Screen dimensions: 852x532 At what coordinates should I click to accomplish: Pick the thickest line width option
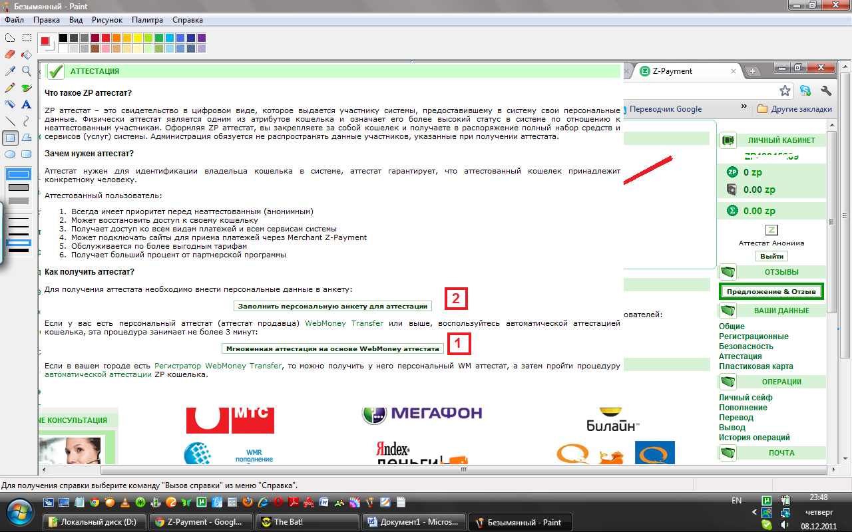click(19, 251)
